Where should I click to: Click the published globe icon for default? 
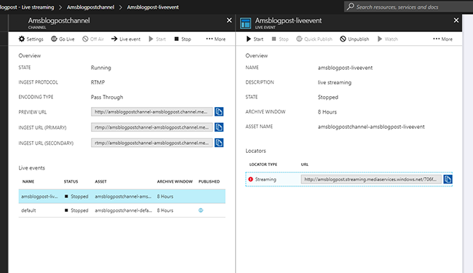click(x=201, y=210)
